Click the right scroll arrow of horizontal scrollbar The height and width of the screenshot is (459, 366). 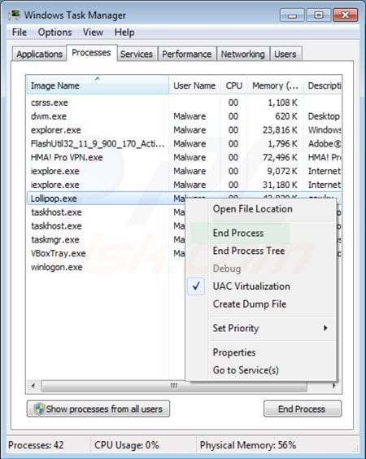point(334,386)
